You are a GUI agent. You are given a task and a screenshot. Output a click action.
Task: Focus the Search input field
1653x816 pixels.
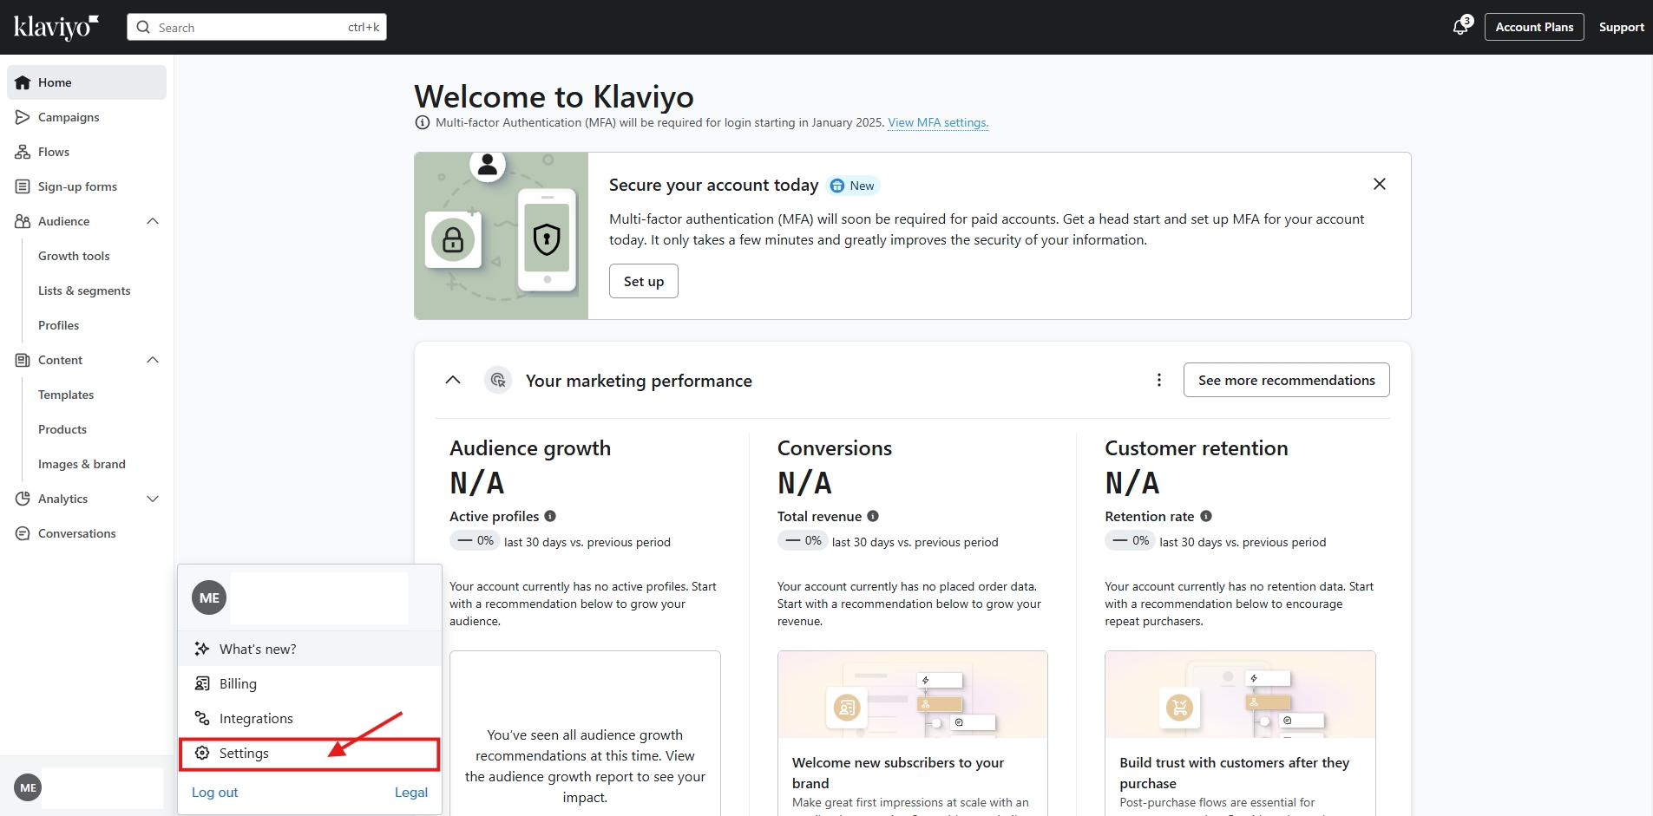click(257, 27)
